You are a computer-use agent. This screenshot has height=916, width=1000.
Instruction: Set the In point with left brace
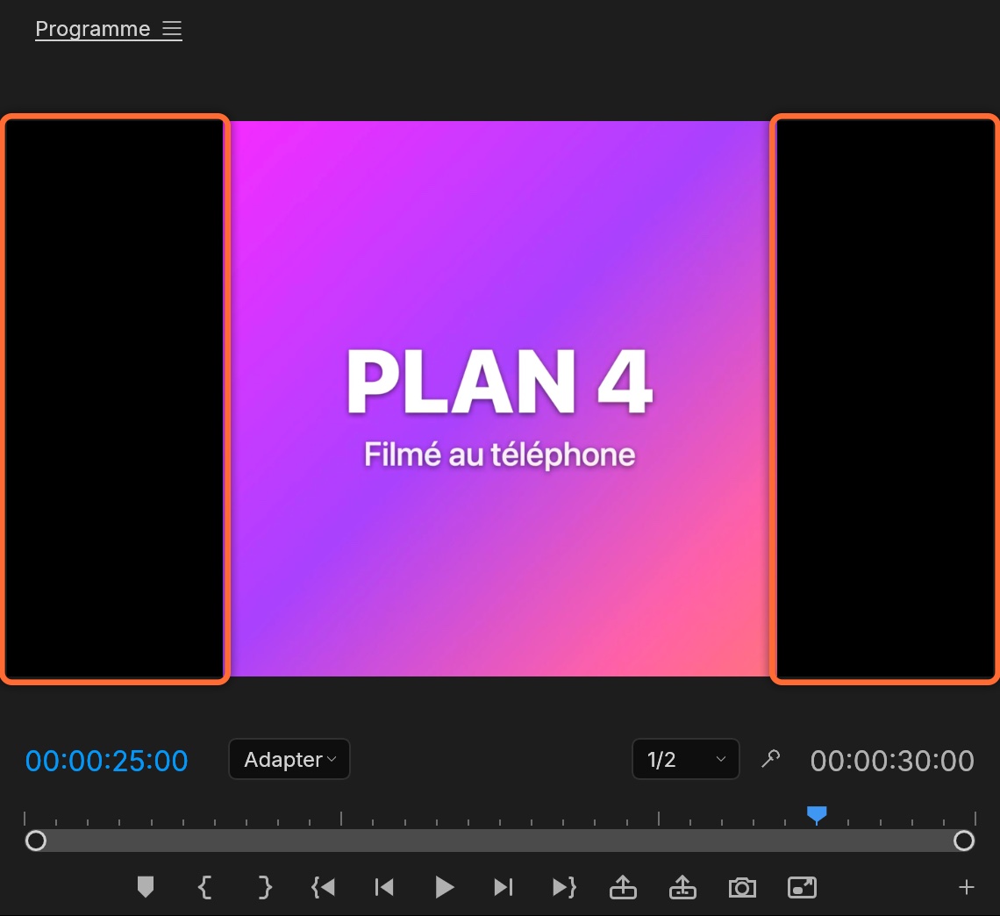click(x=204, y=887)
